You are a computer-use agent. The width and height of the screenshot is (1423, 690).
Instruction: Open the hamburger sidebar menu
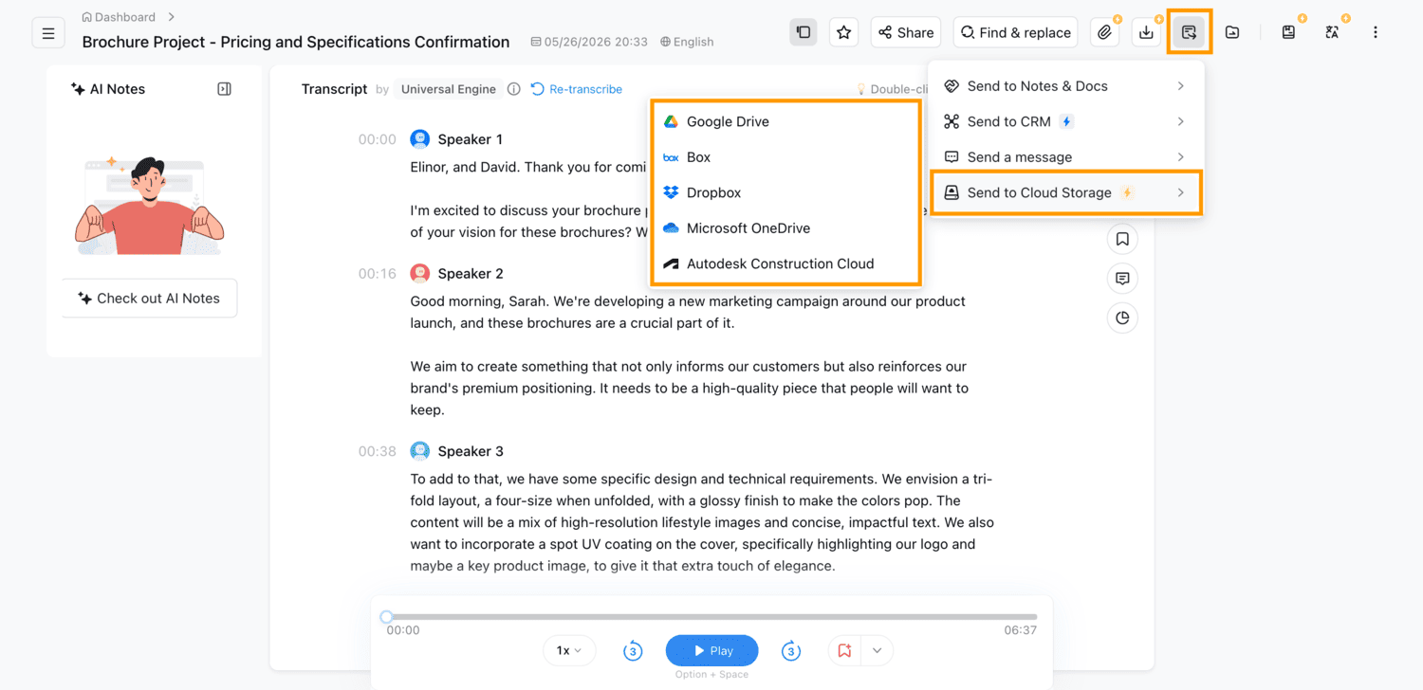click(x=48, y=33)
